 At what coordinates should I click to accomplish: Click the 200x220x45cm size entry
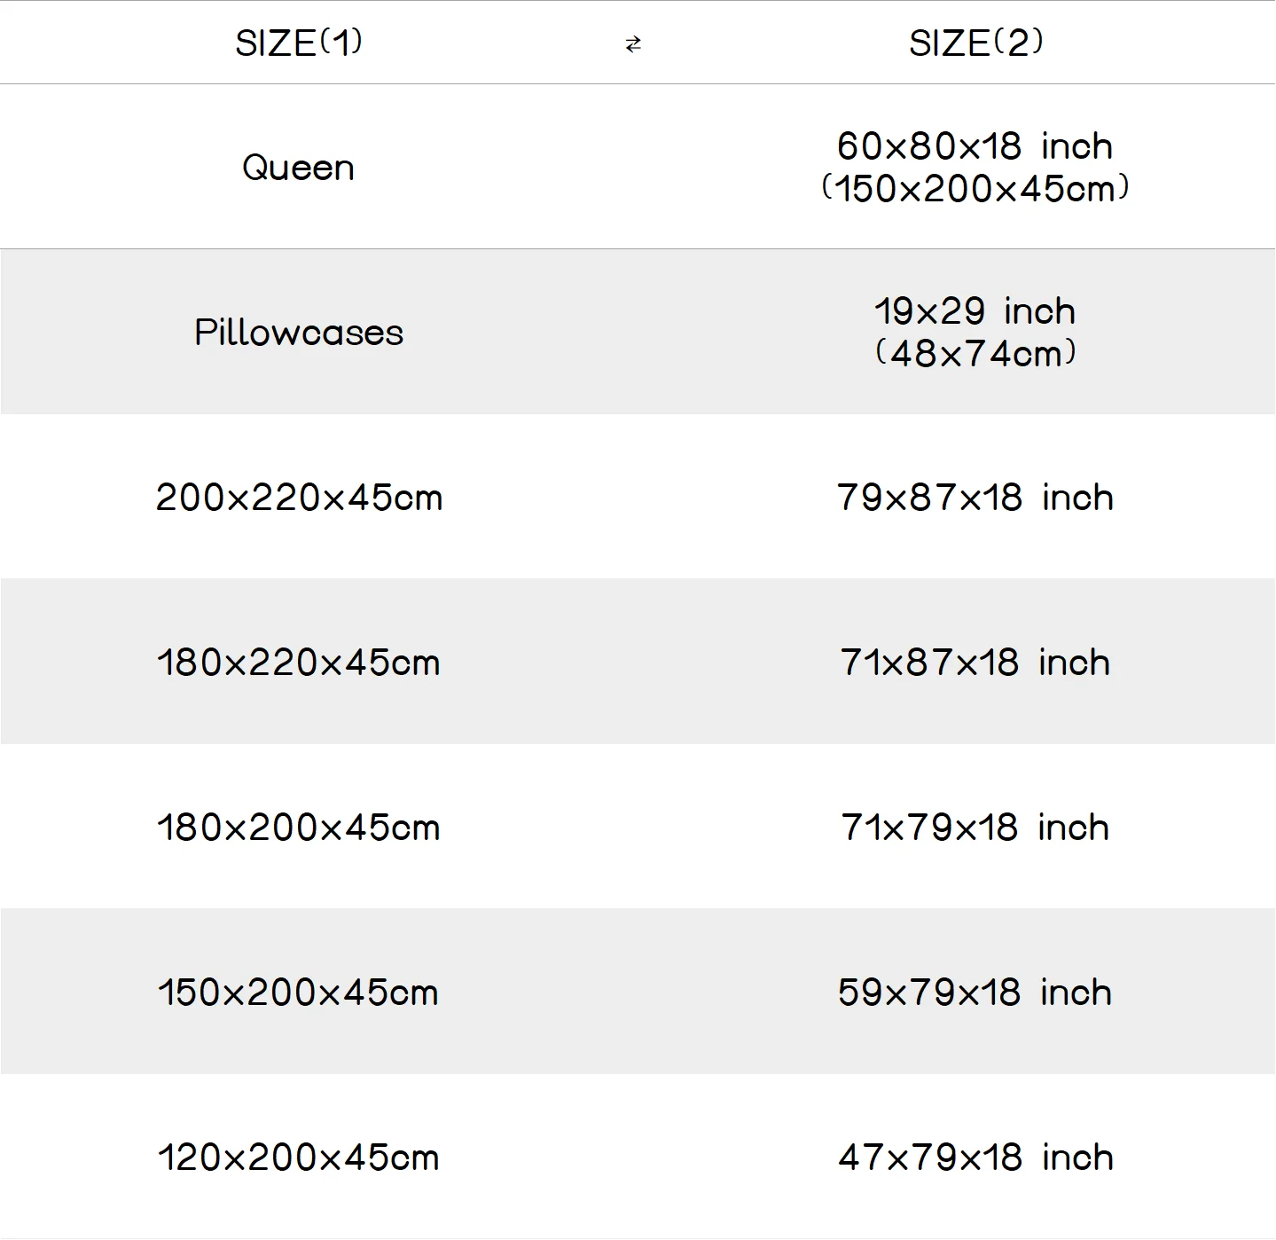(x=299, y=498)
